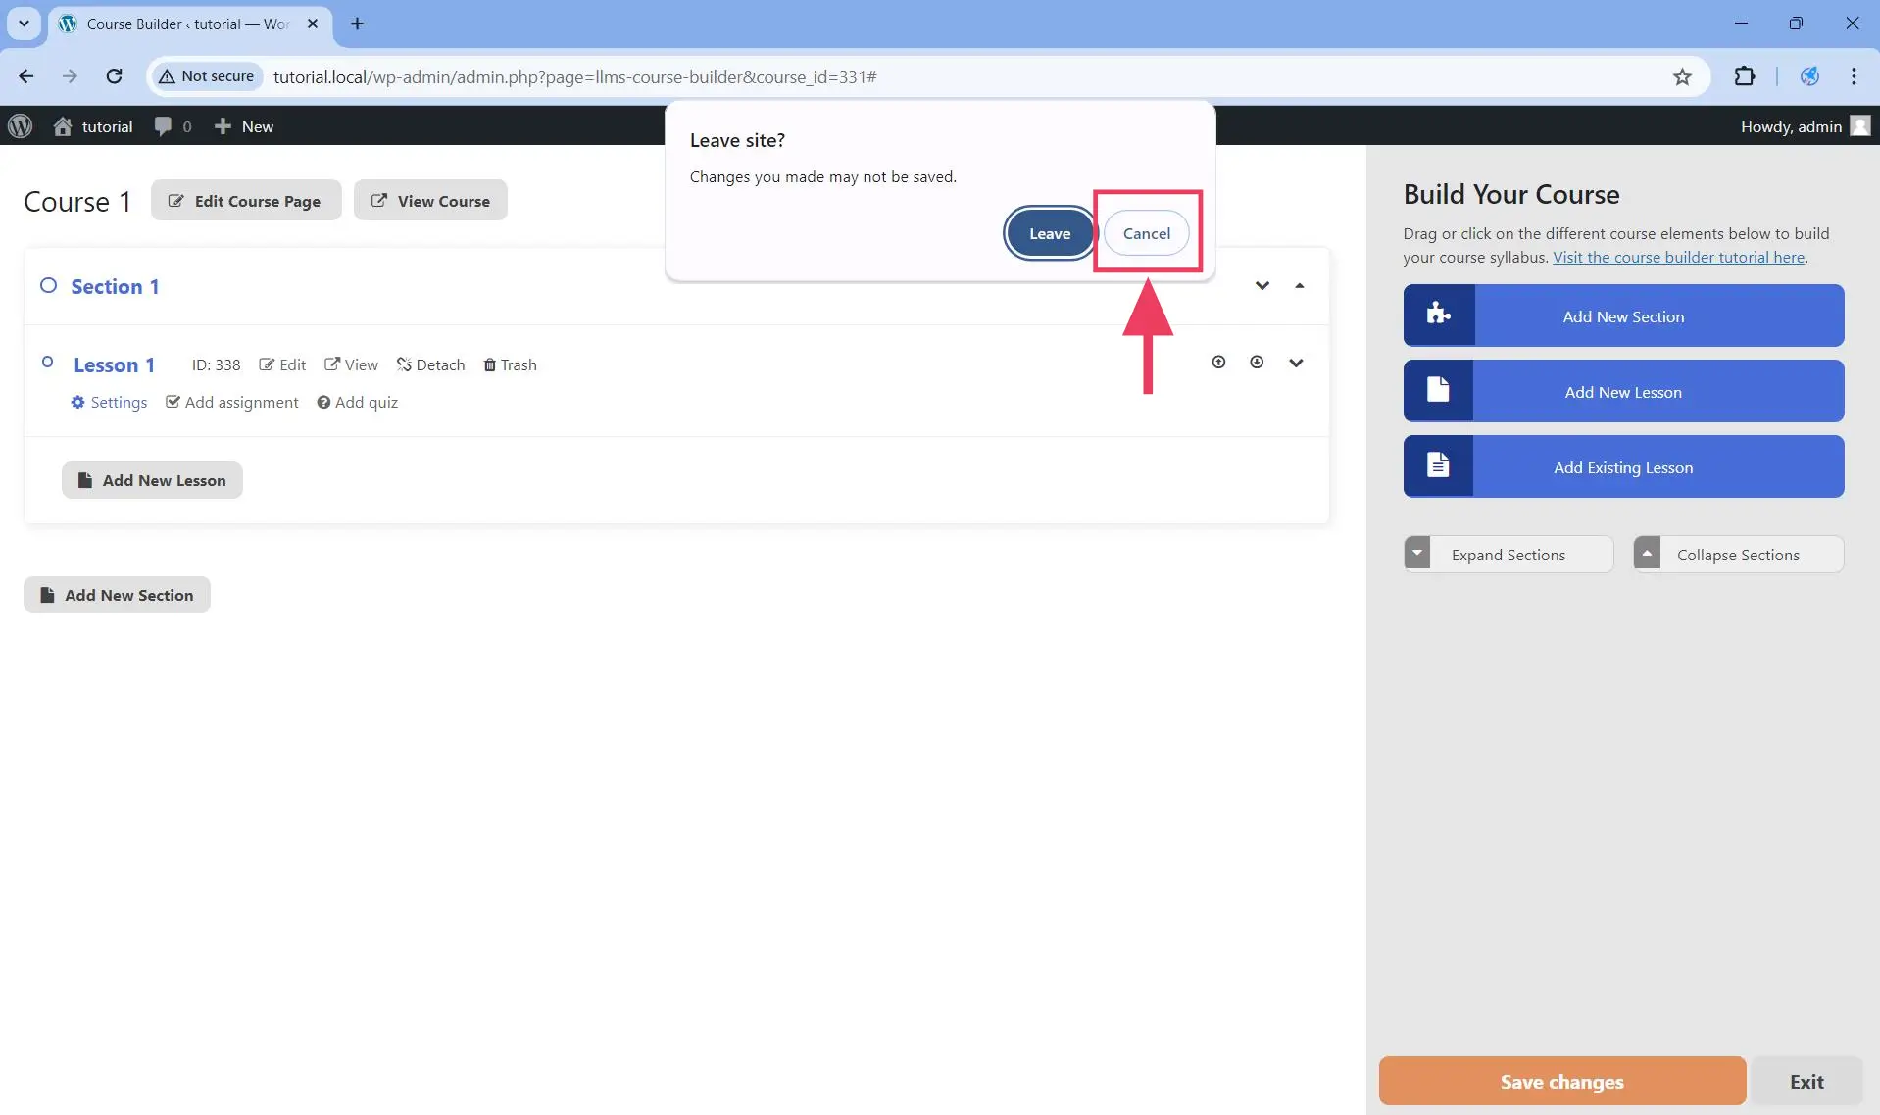The height and width of the screenshot is (1115, 1880).
Task: Move Lesson 1 down with circle arrow icon
Action: 1257,362
